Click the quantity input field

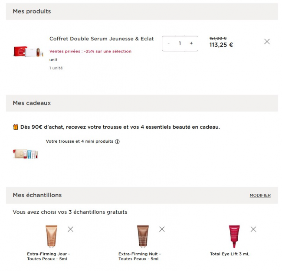coord(180,43)
